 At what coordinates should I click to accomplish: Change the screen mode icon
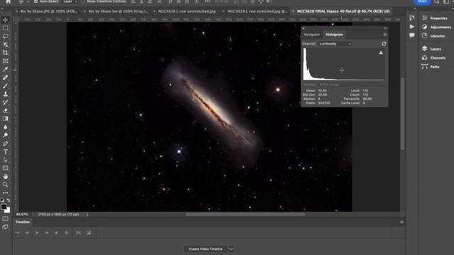pos(5,227)
